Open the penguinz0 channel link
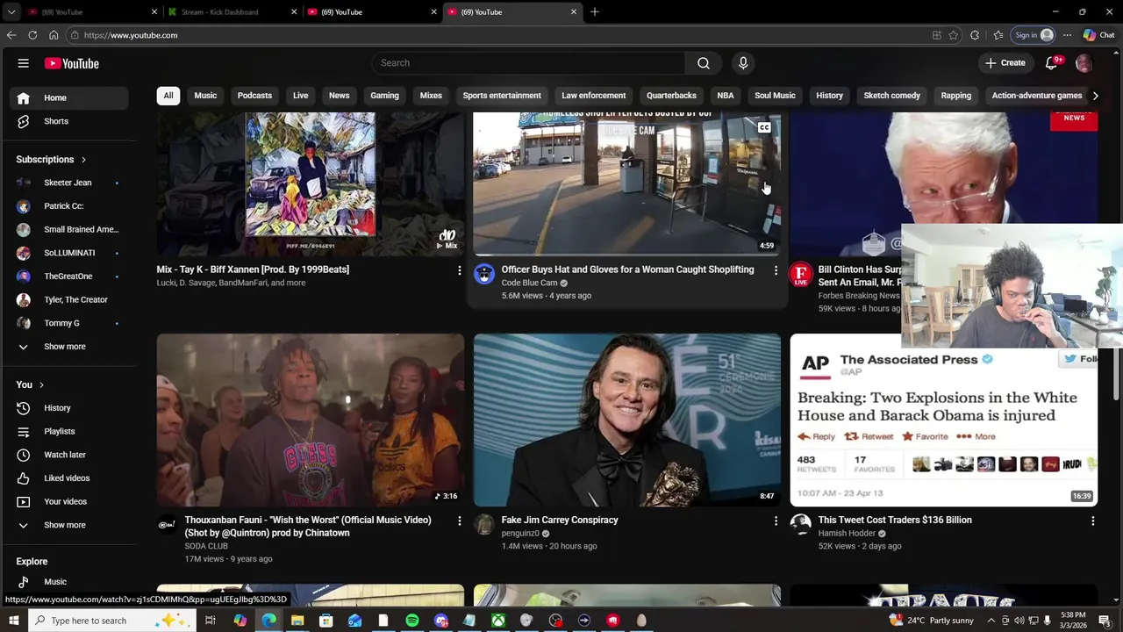This screenshot has width=1123, height=632. click(521, 533)
